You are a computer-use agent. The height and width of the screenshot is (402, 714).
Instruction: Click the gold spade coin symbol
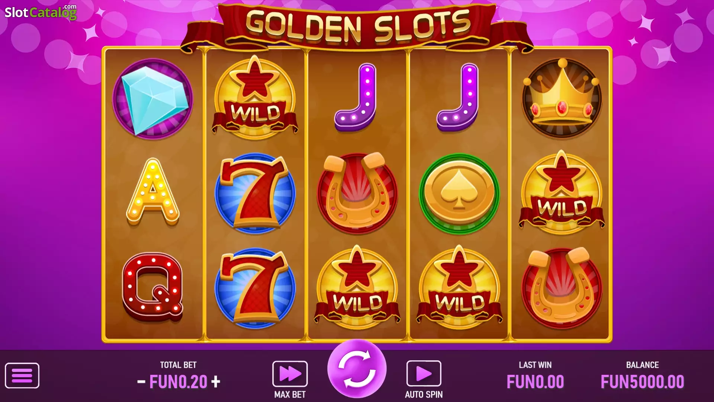click(x=459, y=194)
